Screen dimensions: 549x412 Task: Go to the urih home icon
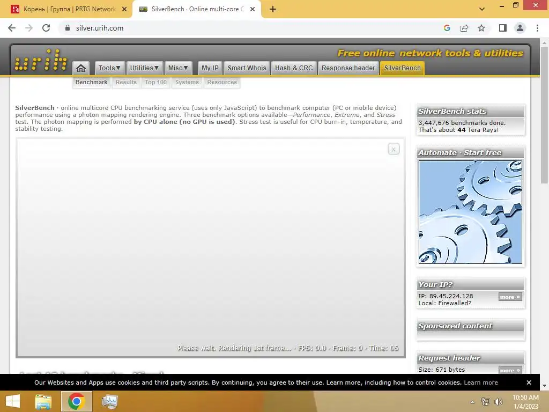coord(81,68)
